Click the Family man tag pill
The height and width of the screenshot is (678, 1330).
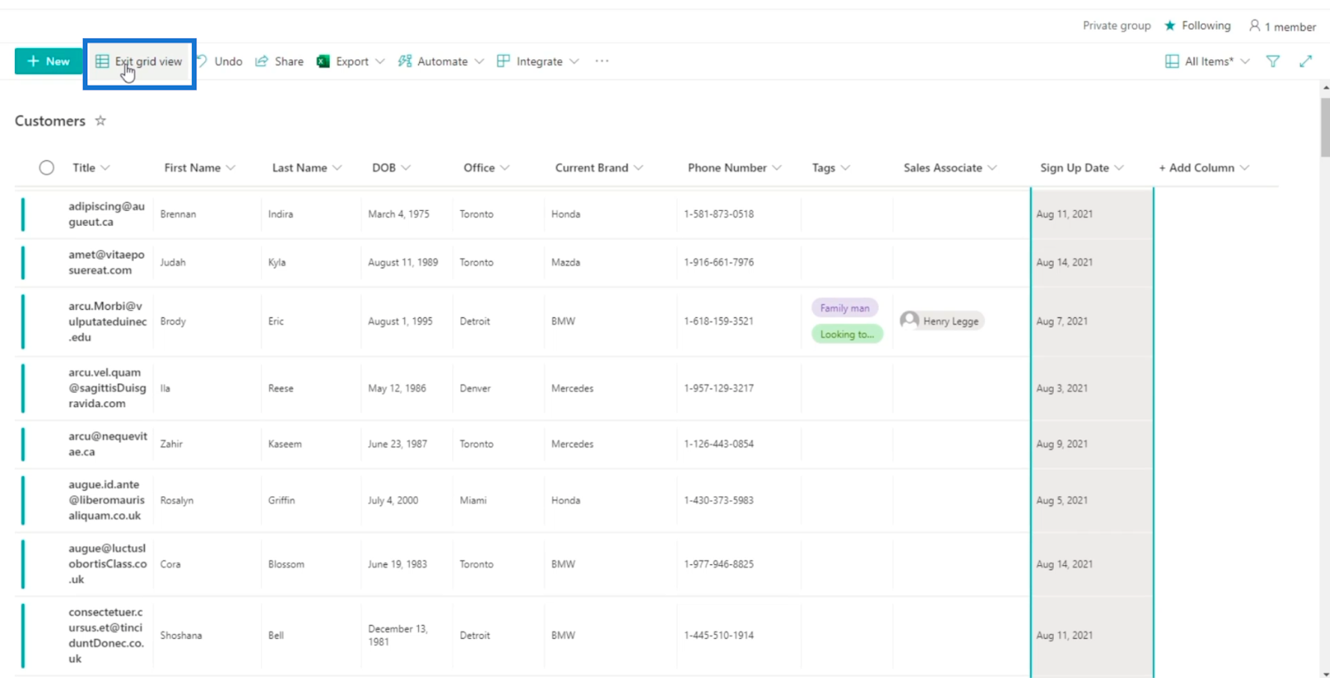845,308
